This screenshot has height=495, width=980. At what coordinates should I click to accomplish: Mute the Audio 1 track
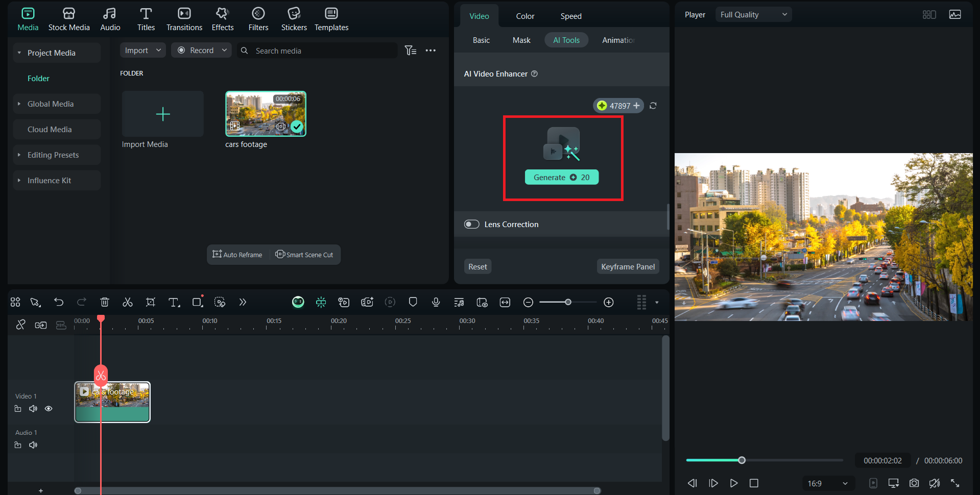(33, 445)
